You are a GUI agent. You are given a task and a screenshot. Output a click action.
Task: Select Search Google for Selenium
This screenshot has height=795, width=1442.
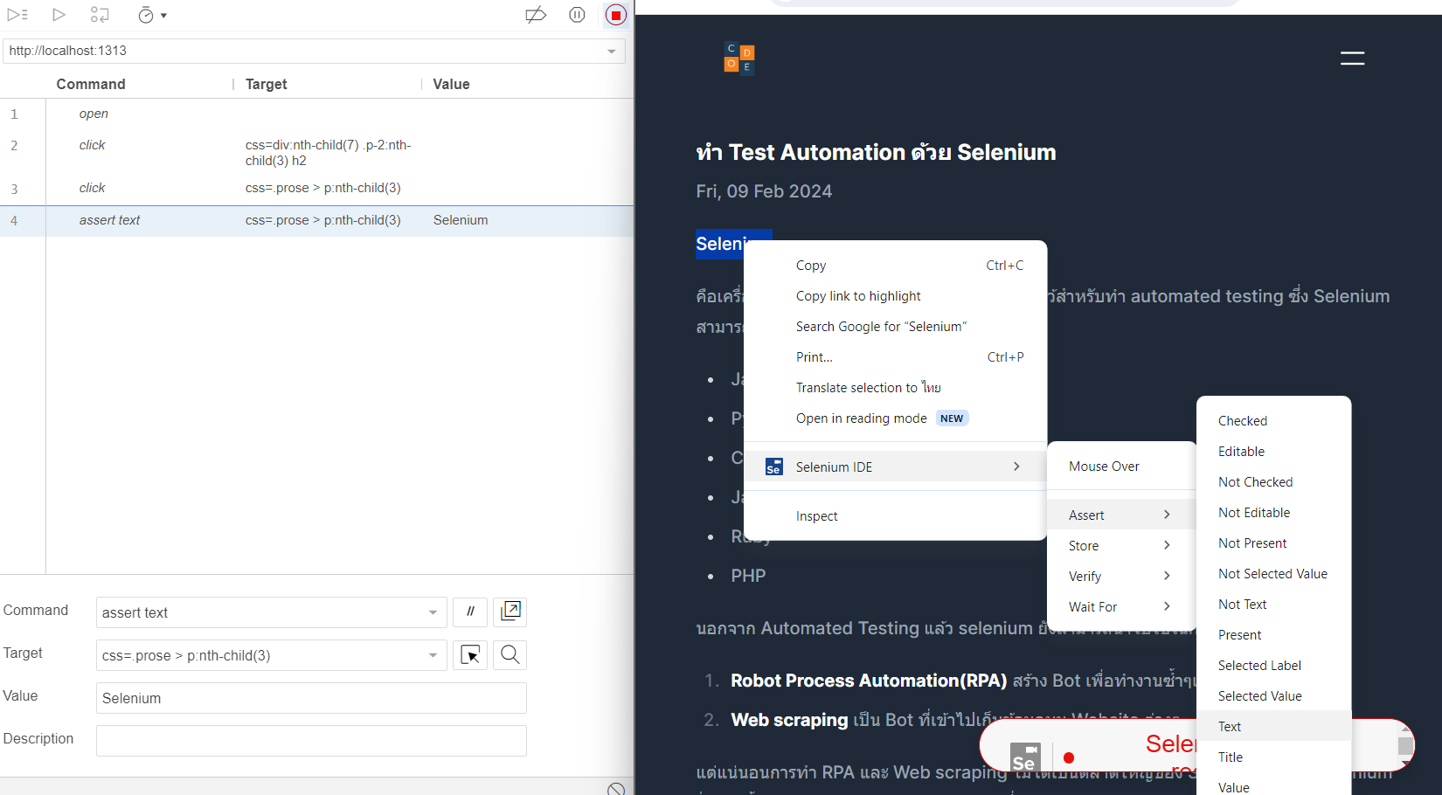(x=895, y=327)
